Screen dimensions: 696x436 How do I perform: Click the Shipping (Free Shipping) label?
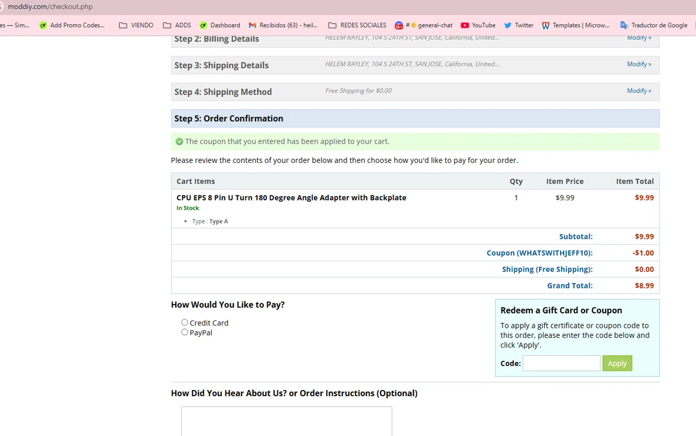pos(548,269)
